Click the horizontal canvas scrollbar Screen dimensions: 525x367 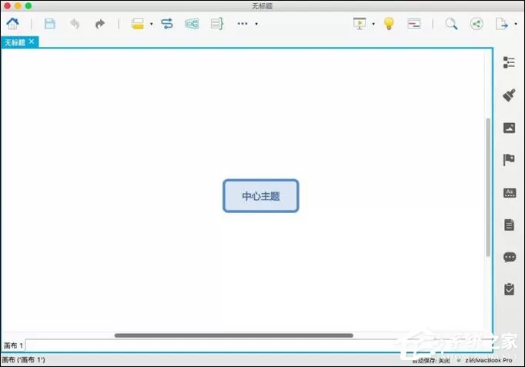234,335
